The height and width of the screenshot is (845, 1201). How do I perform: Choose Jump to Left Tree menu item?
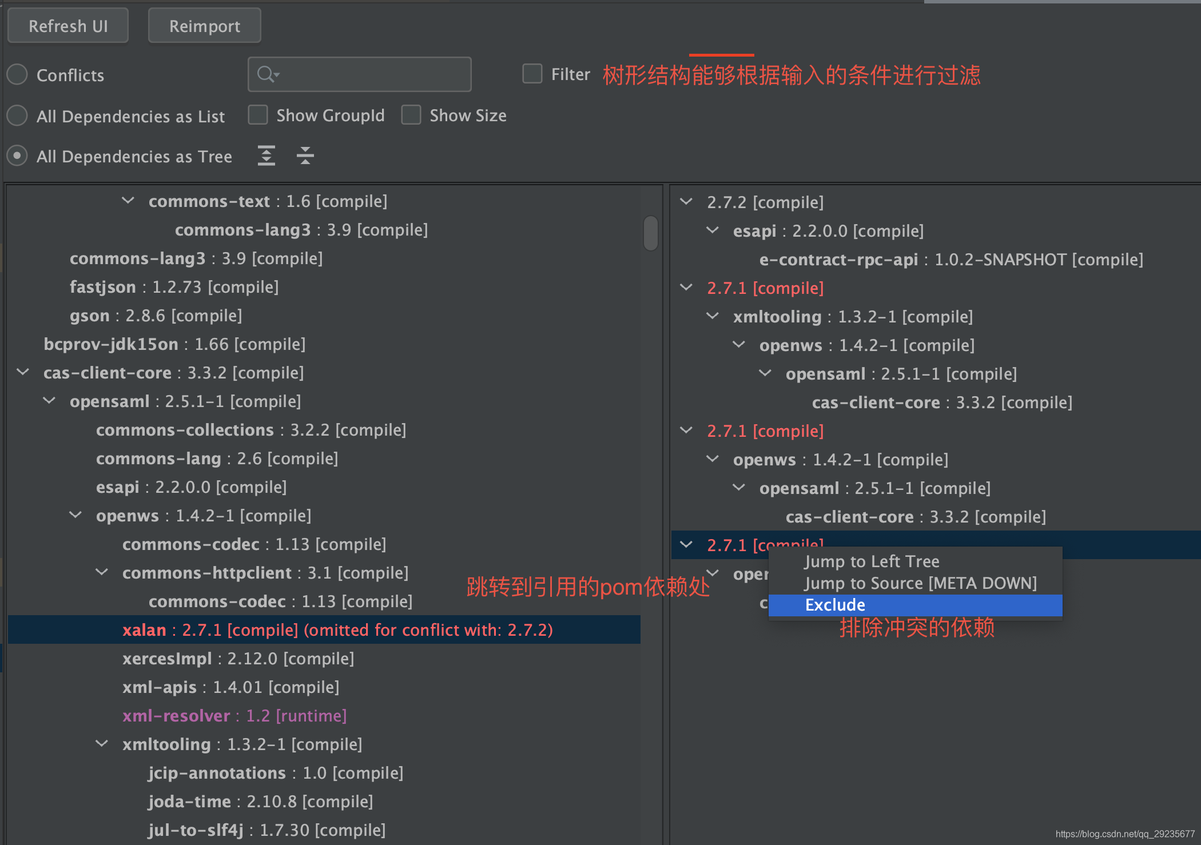872,561
